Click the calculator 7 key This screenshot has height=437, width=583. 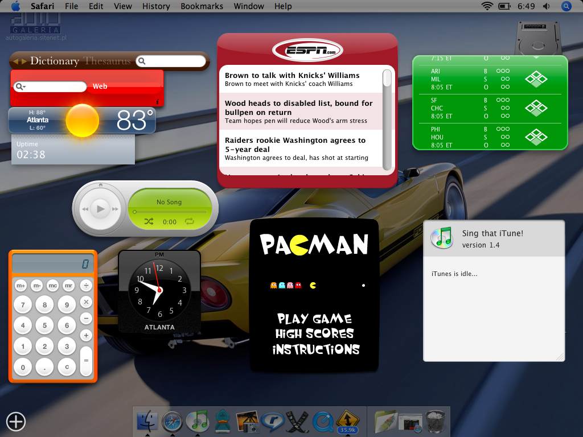click(23, 305)
